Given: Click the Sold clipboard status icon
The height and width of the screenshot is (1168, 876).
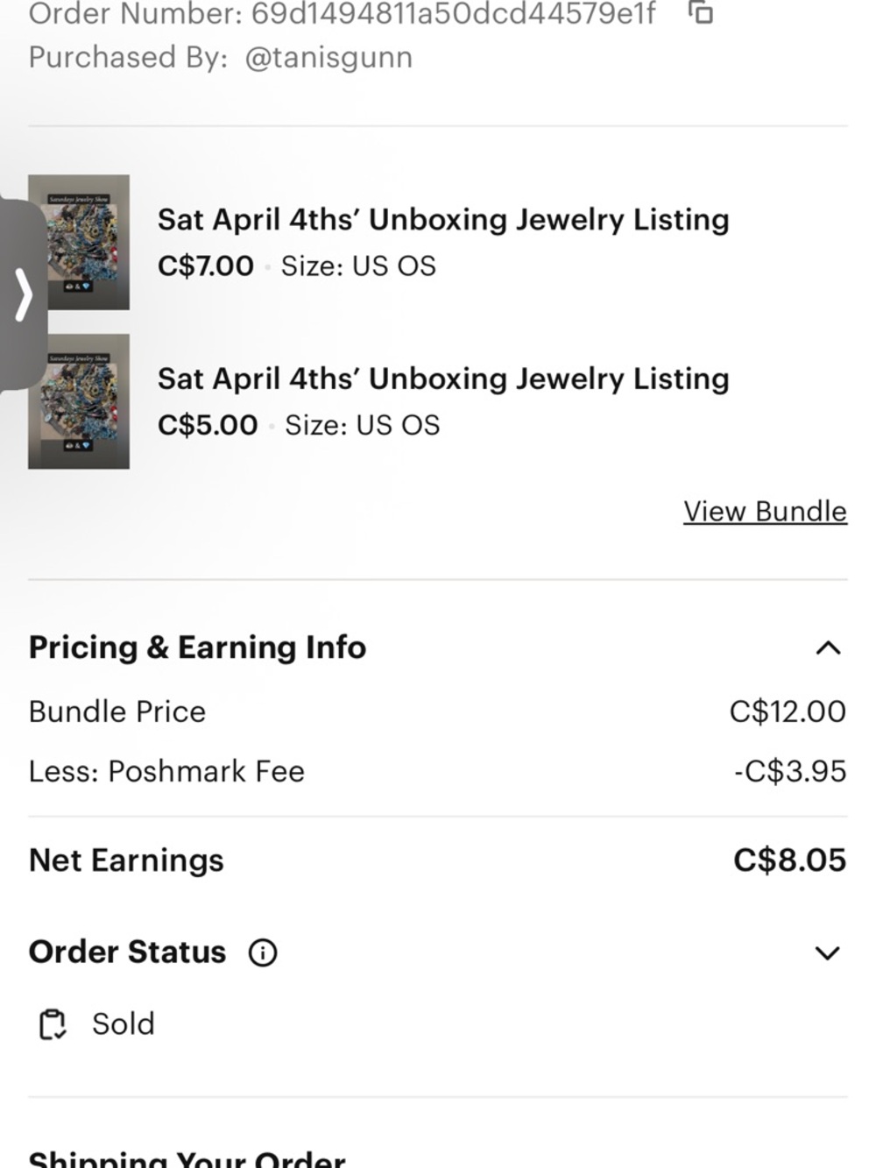Looking at the screenshot, I should (53, 1023).
